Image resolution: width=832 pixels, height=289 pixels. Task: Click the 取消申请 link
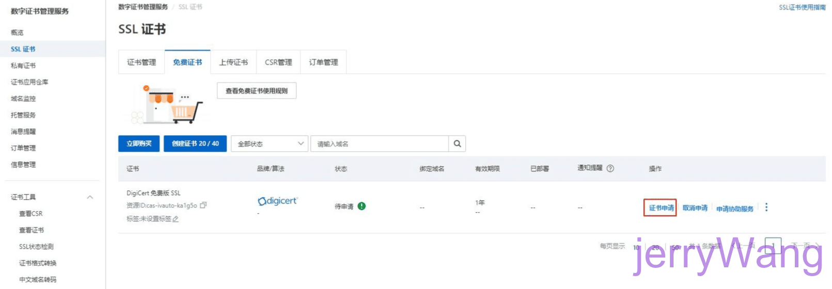695,208
